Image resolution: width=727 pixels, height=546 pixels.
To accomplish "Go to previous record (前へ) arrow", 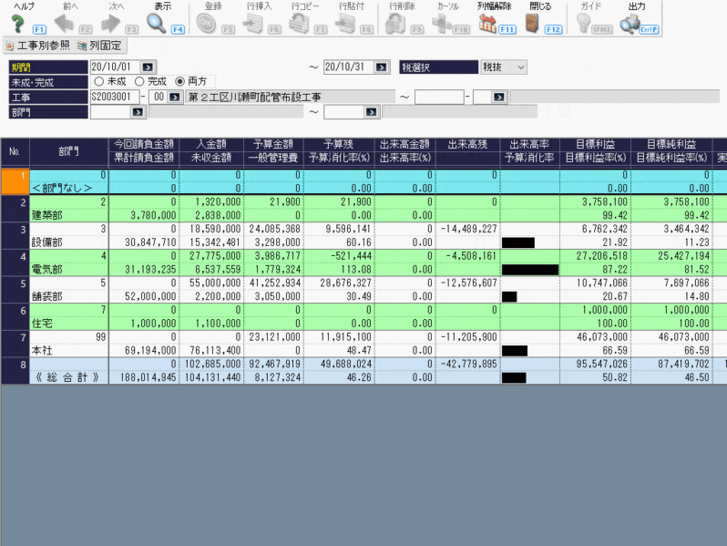I will [64, 24].
